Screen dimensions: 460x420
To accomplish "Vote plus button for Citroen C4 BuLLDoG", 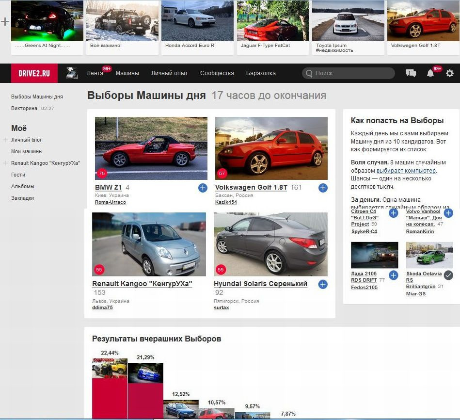I will click(394, 213).
